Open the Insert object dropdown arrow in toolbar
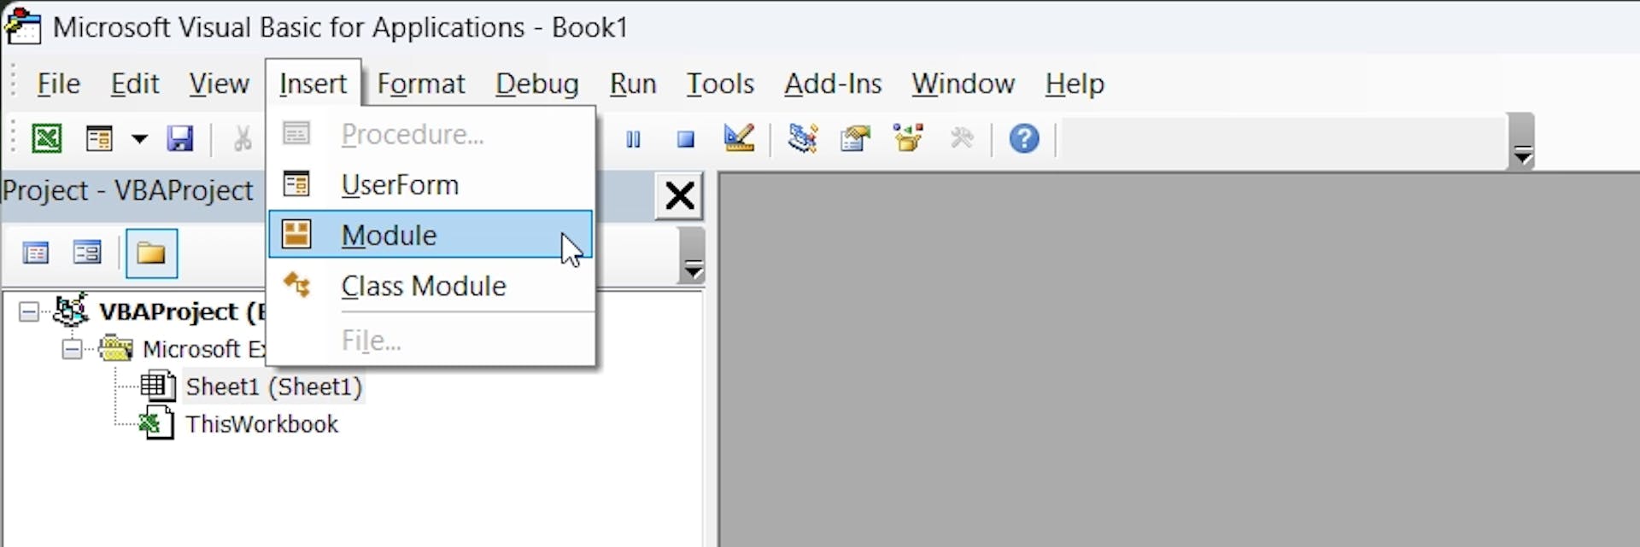Screen dimensions: 1640x547 pos(139,138)
